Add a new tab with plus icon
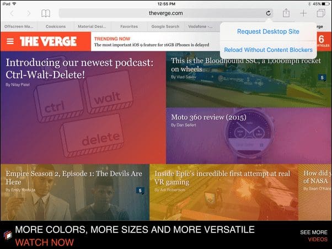The image size is (332, 249). (x=303, y=13)
